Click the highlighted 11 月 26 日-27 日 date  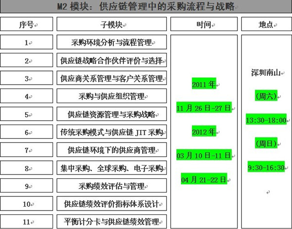203,108
